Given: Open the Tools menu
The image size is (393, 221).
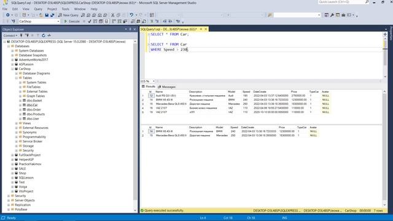Looking at the screenshot, I should (x=65, y=9).
